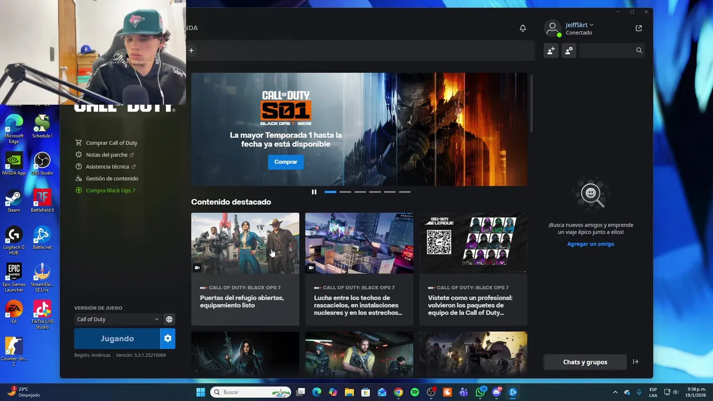This screenshot has width=713, height=401.
Task: Open EA desktop shortcut
Action: pos(14,312)
